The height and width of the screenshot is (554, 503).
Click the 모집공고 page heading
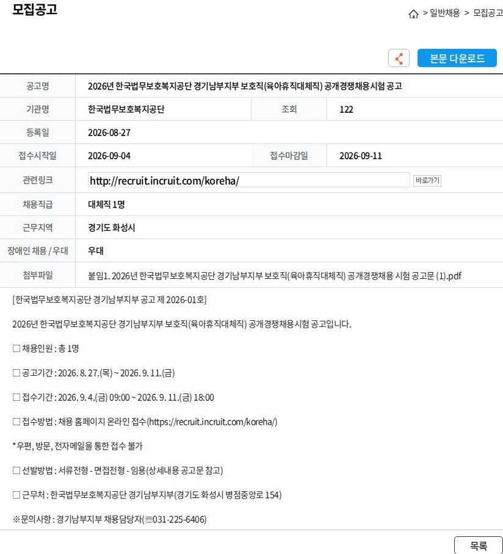[x=35, y=9]
